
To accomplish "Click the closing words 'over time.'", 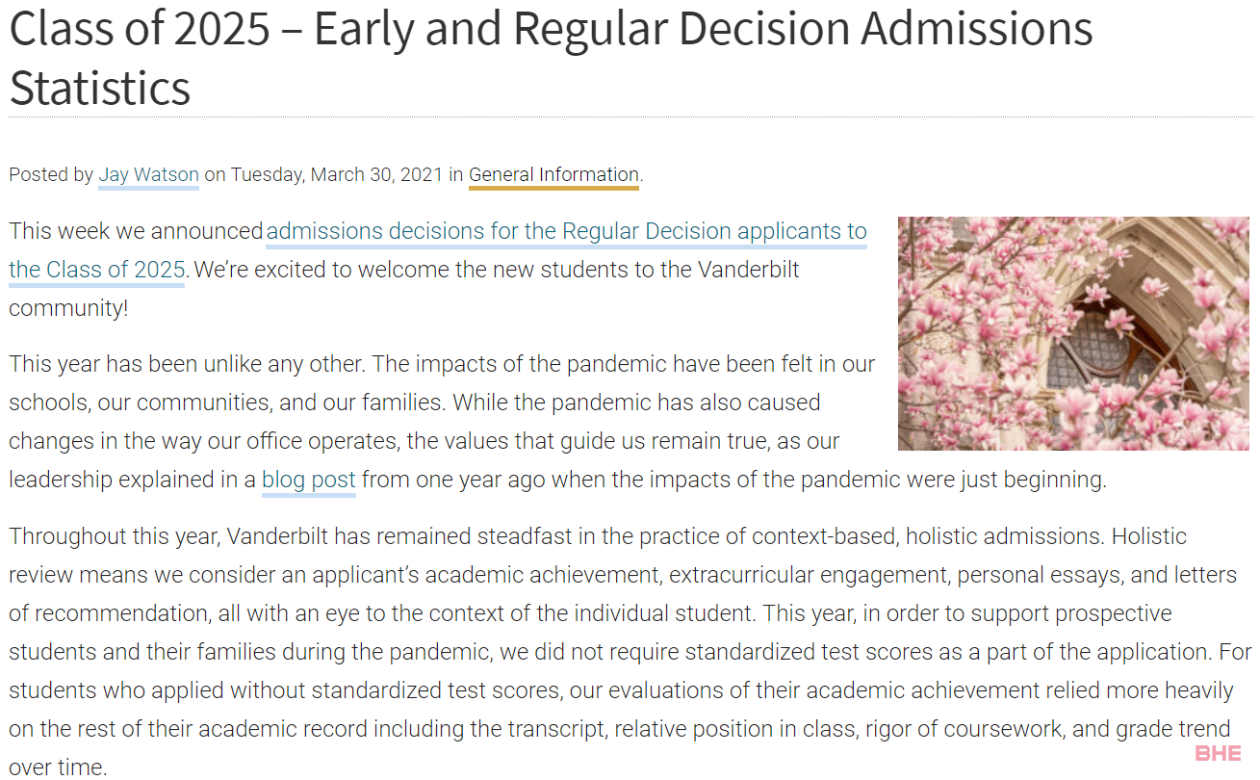I will pos(58,767).
